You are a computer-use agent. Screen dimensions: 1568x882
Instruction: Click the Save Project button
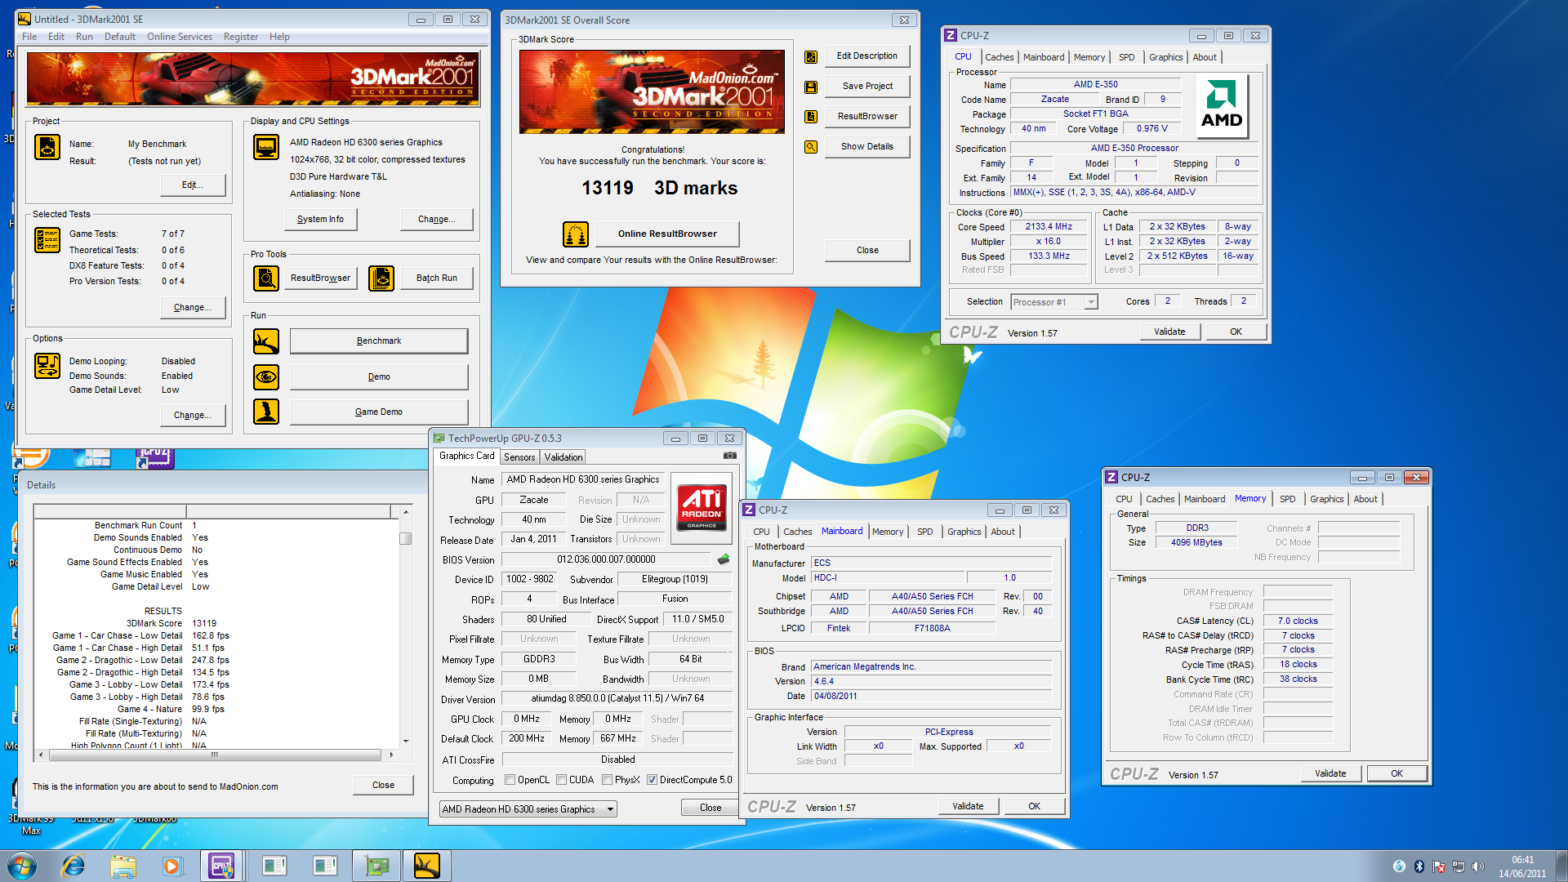[x=867, y=87]
